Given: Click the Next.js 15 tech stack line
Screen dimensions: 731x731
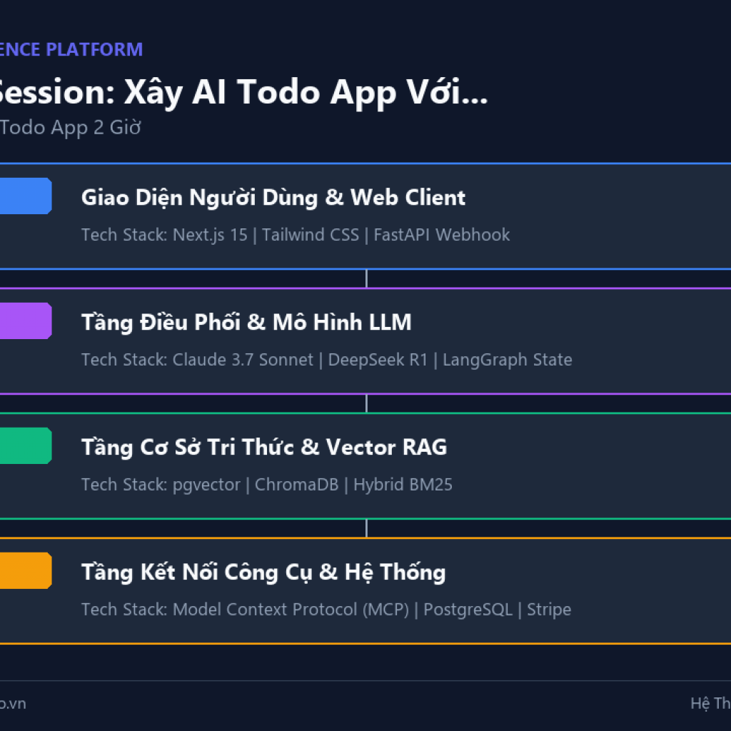Looking at the screenshot, I should tap(296, 235).
